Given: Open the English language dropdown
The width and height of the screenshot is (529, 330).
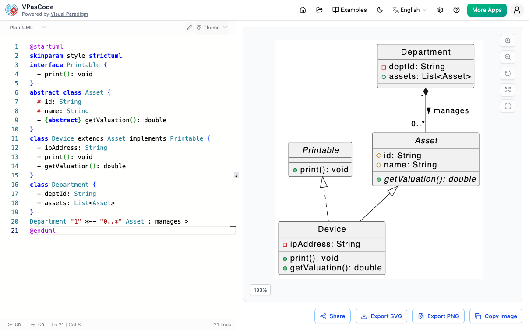Looking at the screenshot, I should point(409,10).
